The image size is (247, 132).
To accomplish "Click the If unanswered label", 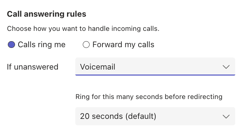I will click(32, 67).
